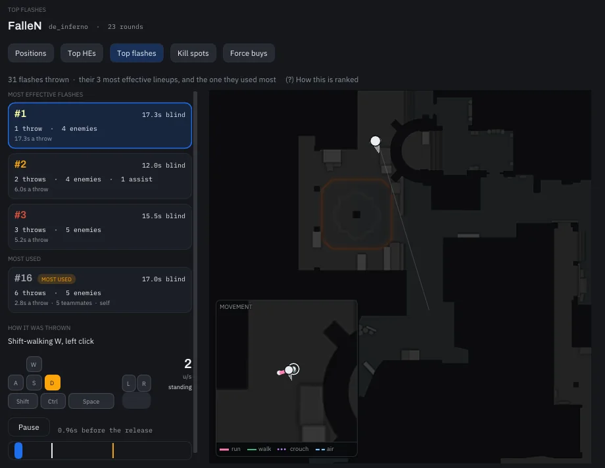Click the 2 u/s speed readout
Image resolution: width=605 pixels, height=468 pixels.
(187, 369)
